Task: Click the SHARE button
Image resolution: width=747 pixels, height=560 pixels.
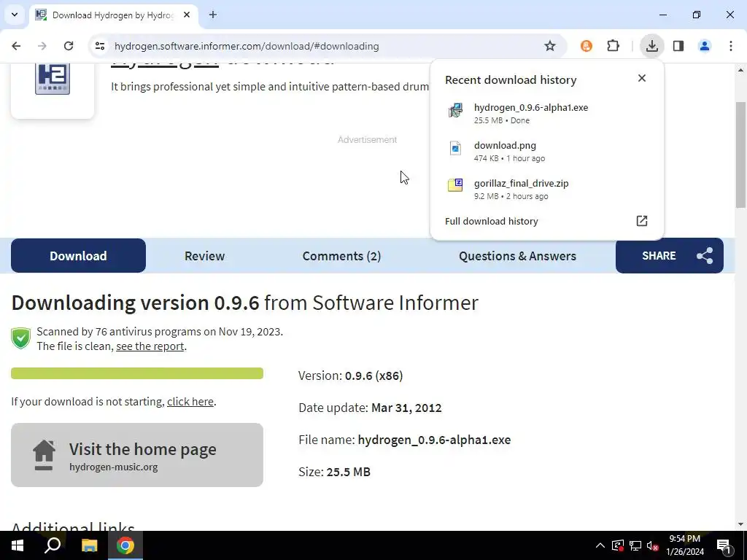Action: 670,256
